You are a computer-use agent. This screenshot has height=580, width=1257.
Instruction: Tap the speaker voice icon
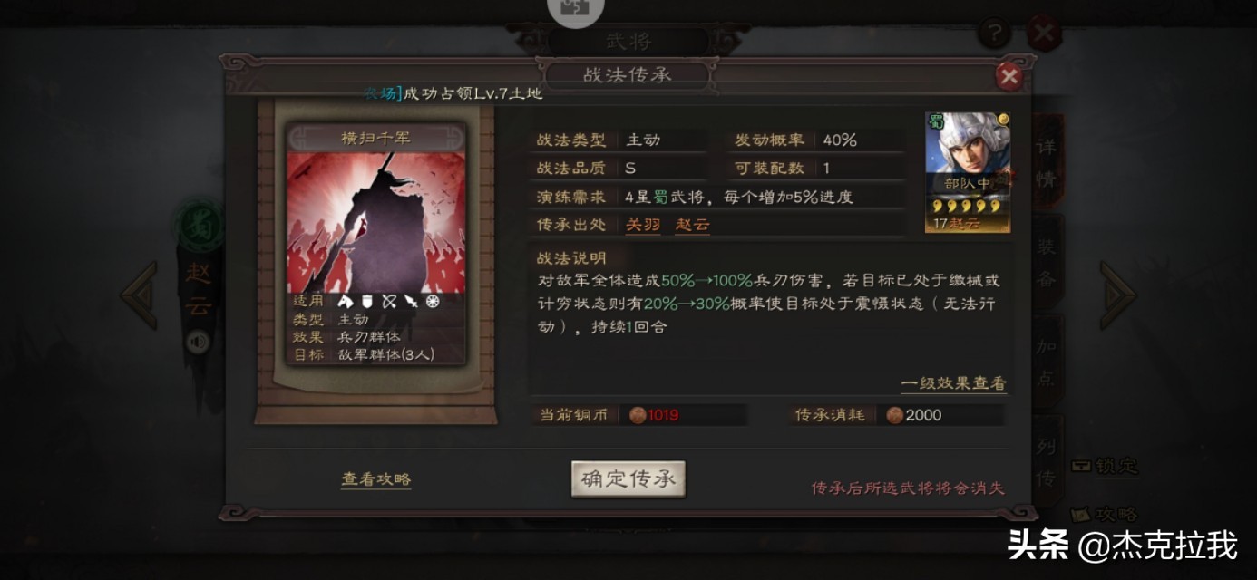[197, 342]
